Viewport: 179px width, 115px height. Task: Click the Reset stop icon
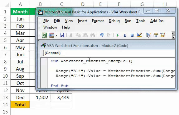click(x=132, y=35)
